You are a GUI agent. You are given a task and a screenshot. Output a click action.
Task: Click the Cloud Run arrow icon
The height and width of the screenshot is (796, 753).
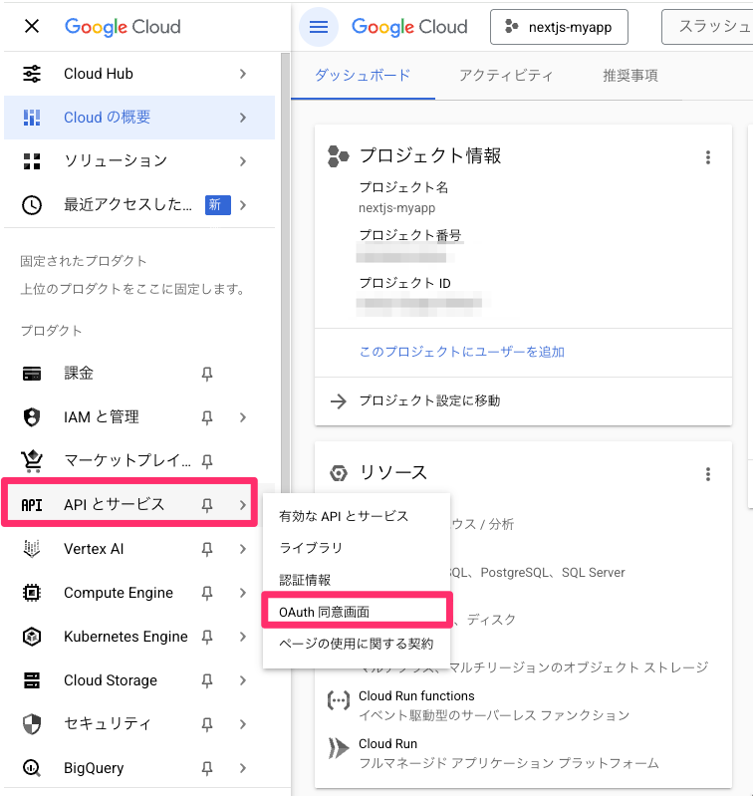(339, 748)
